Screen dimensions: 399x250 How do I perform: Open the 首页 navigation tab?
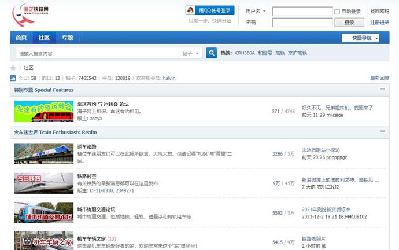tap(21, 38)
